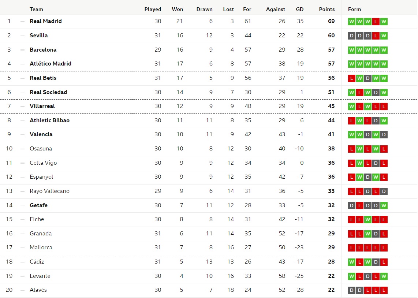The height and width of the screenshot is (298, 418).
Task: Click the Form column header
Action: point(354,9)
